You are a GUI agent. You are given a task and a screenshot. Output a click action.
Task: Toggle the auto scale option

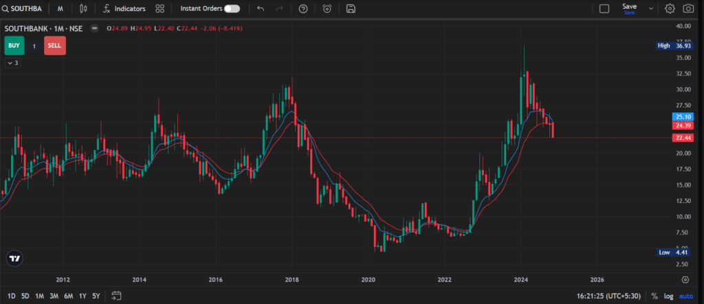pos(686,296)
